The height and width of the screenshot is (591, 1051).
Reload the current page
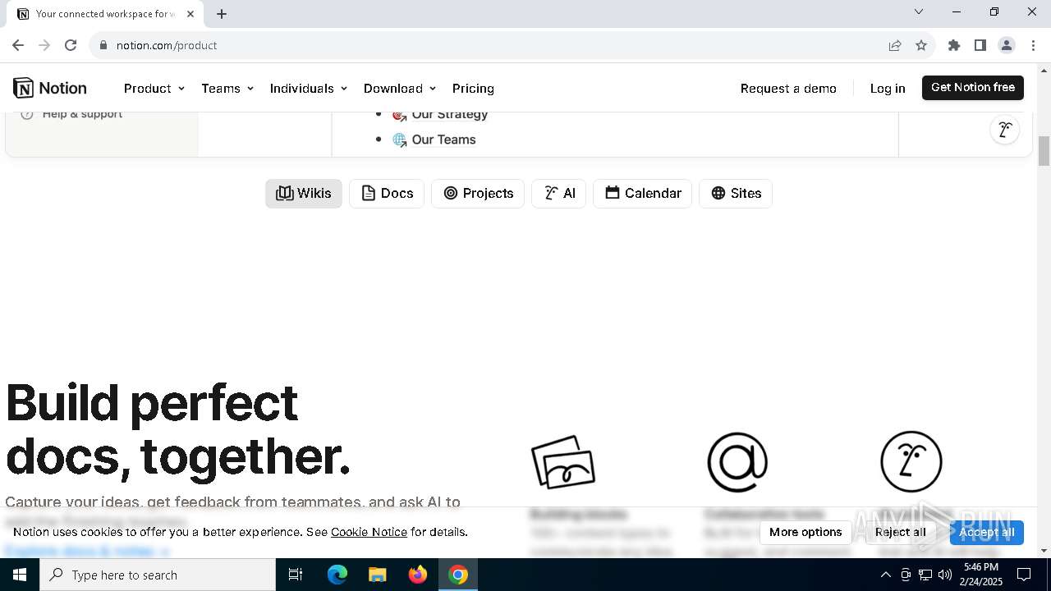[71, 45]
